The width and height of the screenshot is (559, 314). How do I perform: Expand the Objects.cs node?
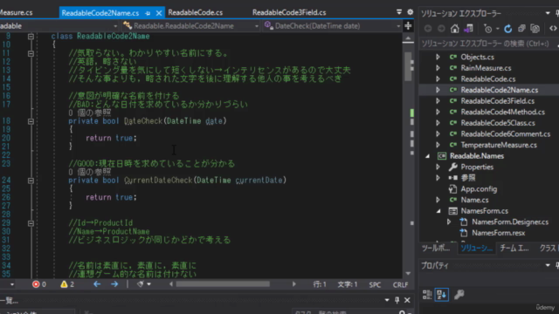pos(438,57)
